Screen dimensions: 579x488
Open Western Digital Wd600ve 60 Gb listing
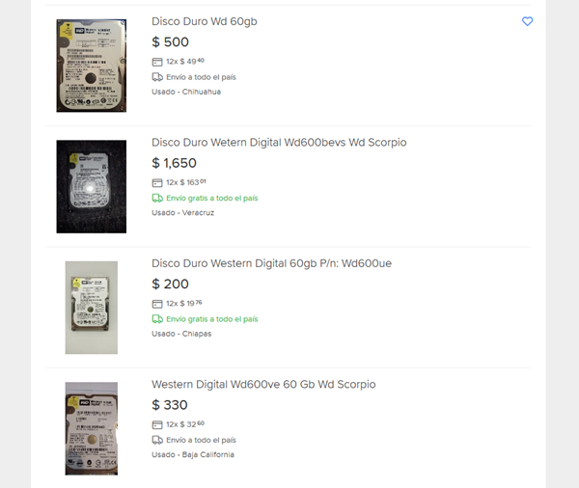263,384
